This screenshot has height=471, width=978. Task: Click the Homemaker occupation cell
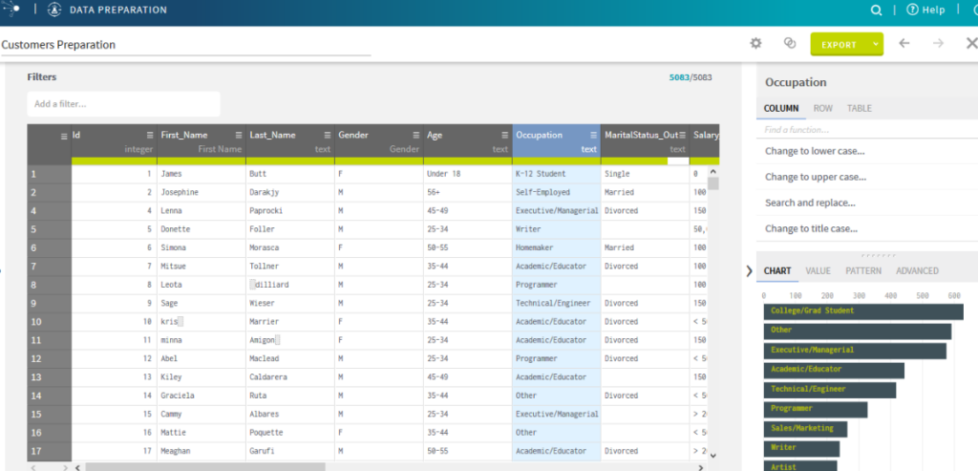[557, 247]
